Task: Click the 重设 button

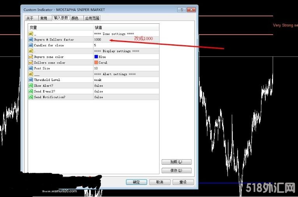Action: (x=183, y=182)
